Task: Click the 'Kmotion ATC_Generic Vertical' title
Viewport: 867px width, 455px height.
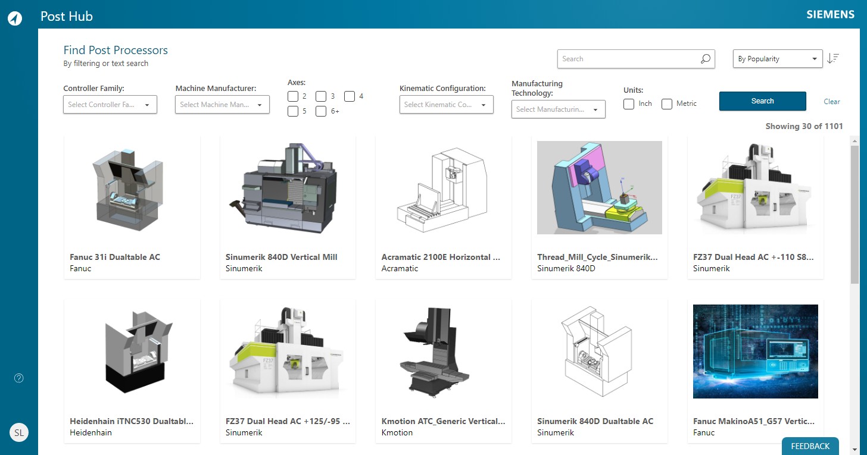Action: click(x=444, y=421)
